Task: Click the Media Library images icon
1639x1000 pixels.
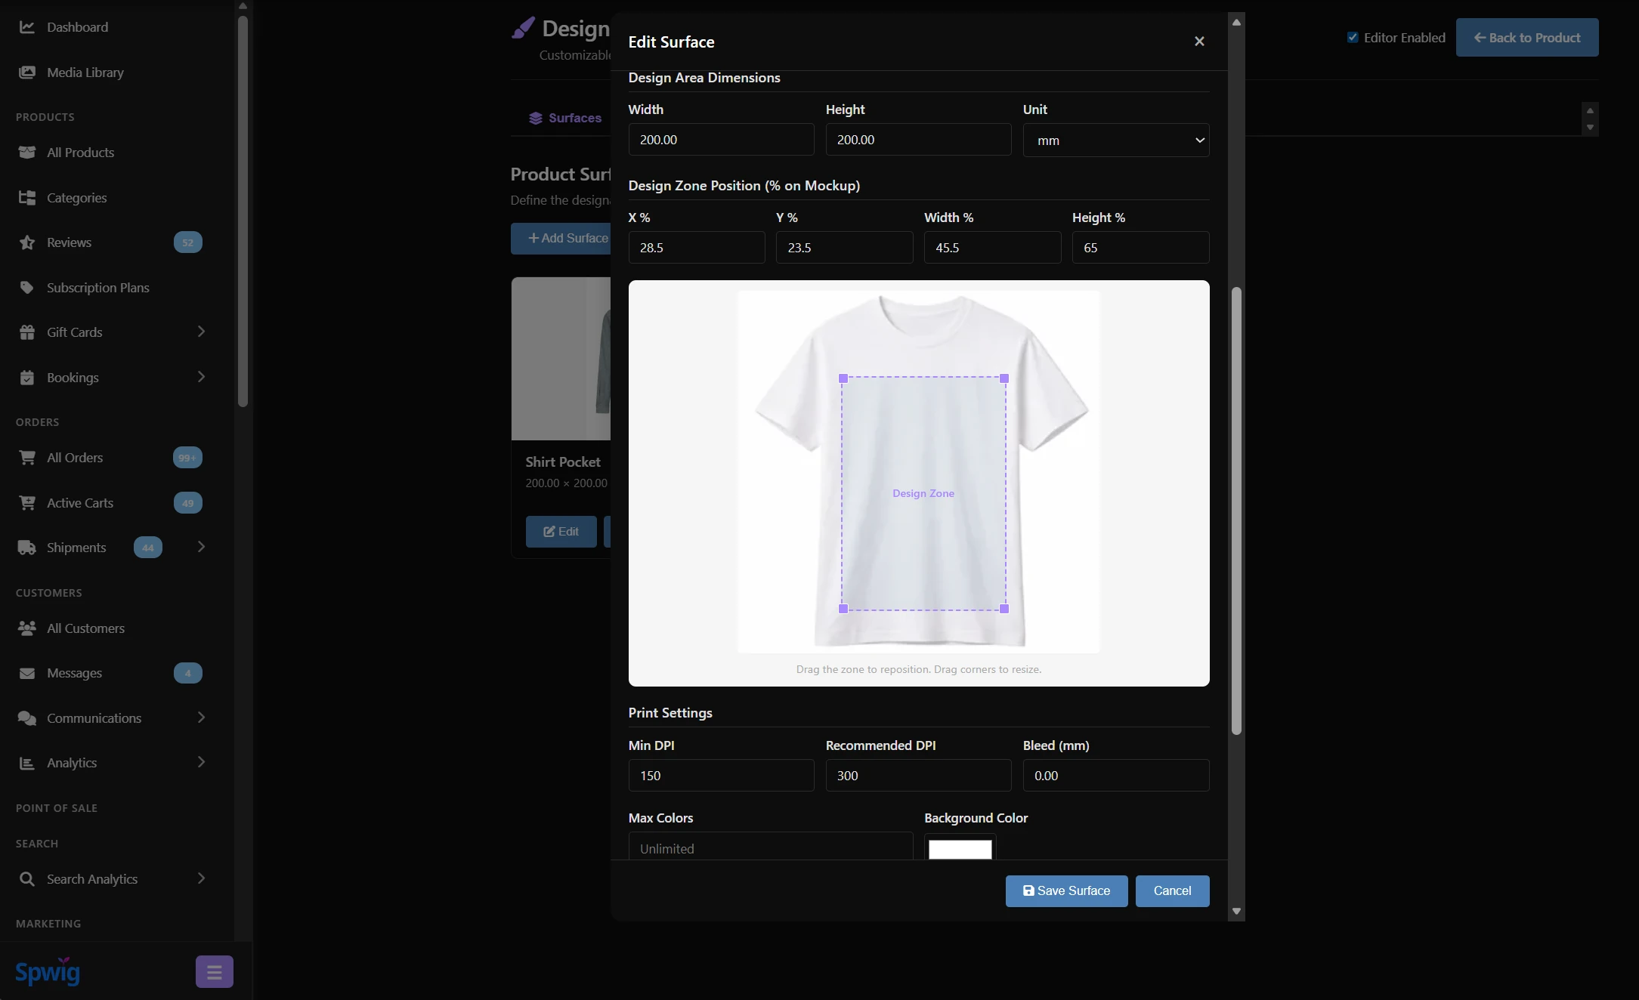Action: coord(27,73)
